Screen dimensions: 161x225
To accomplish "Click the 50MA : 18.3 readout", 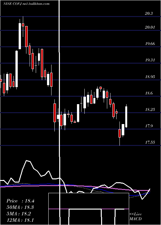I will tap(20, 207).
